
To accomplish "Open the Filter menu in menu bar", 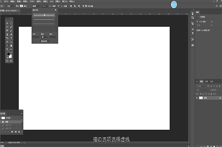I will (45, 2).
